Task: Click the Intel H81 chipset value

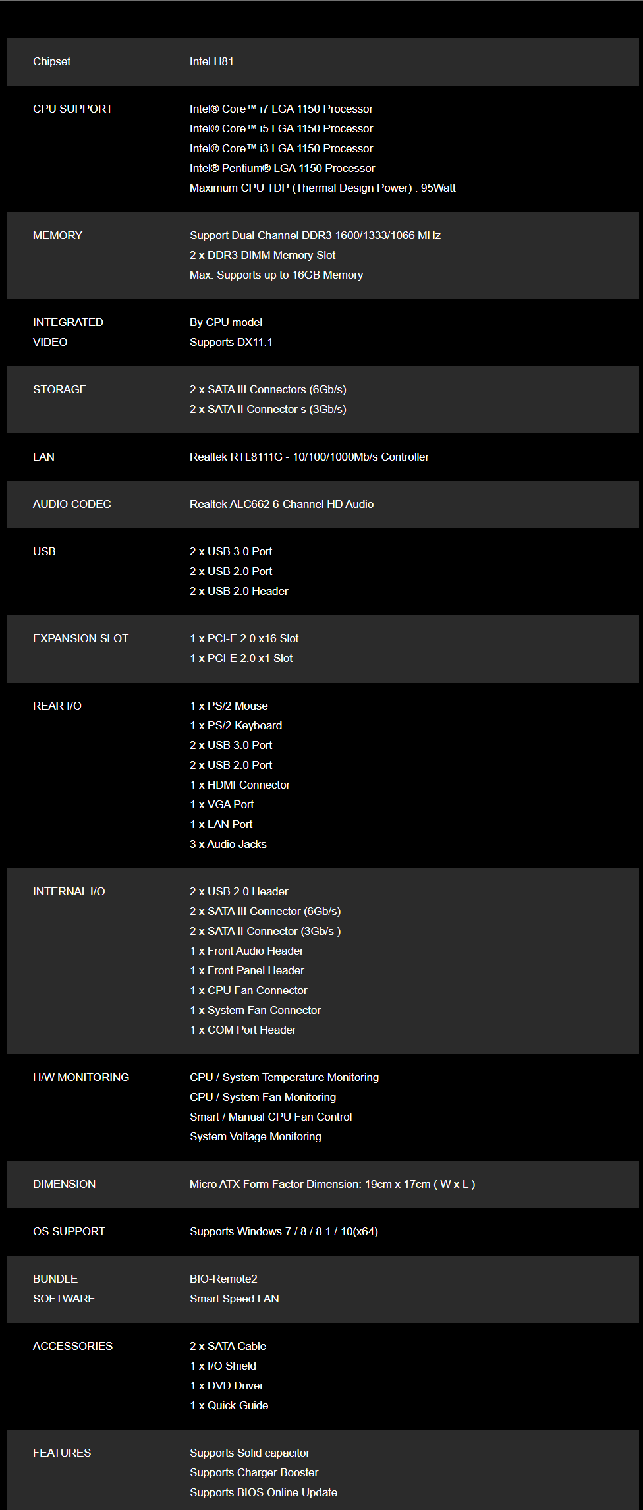Action: tap(211, 61)
